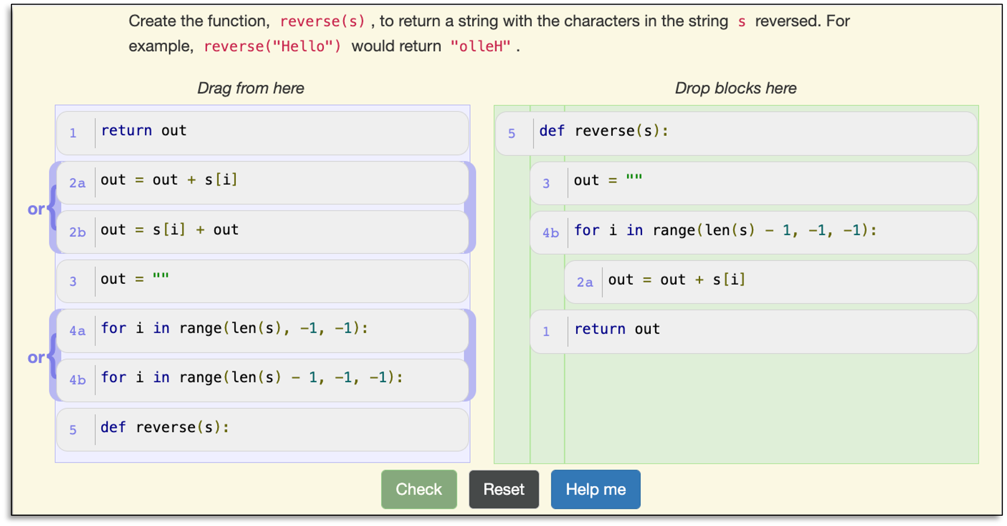Select source block 5 'def reverse(s):'
Viewport: 1007px width, 526px height.
coord(262,429)
